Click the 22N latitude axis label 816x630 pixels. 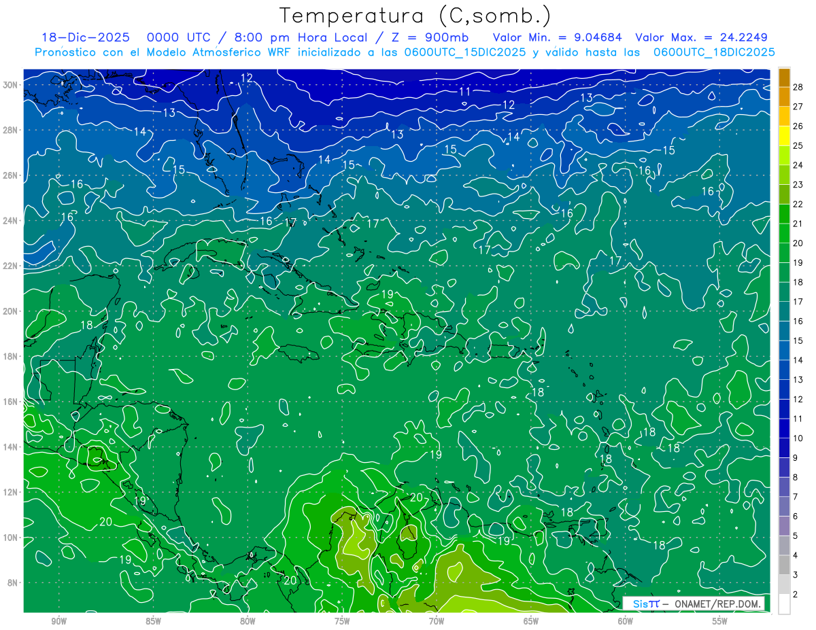12,266
